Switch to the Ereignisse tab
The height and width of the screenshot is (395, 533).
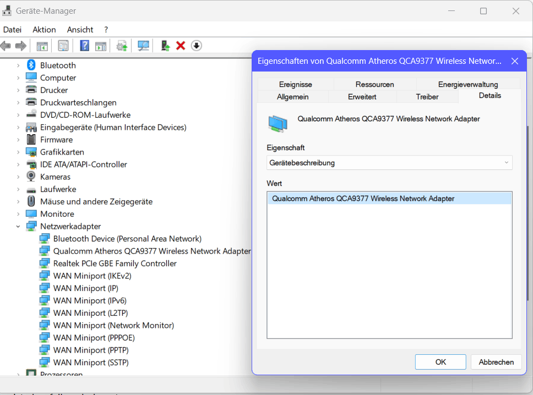[x=295, y=84]
